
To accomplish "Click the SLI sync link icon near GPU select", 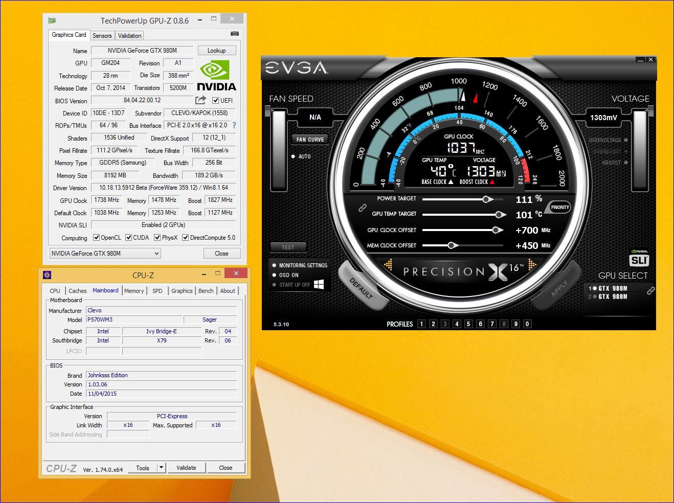I will point(650,291).
